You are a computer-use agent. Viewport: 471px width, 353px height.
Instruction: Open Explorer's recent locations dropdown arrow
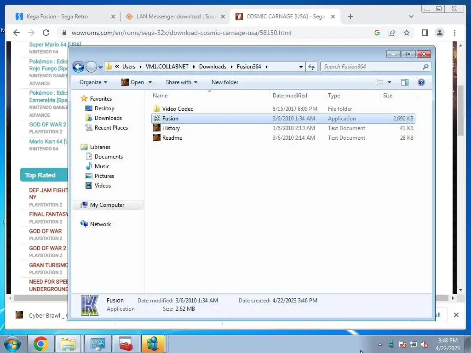(x=100, y=67)
